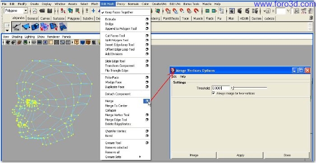Image resolution: width=316 pixels, height=163 pixels.
Task: Click the select camera panel icon
Action: tap(8, 42)
